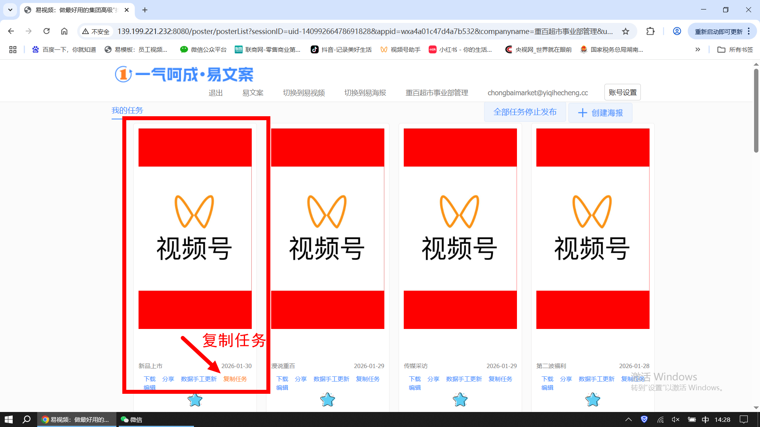760x427 pixels.
Task: Show more bookmarks via the chevron
Action: (698, 49)
